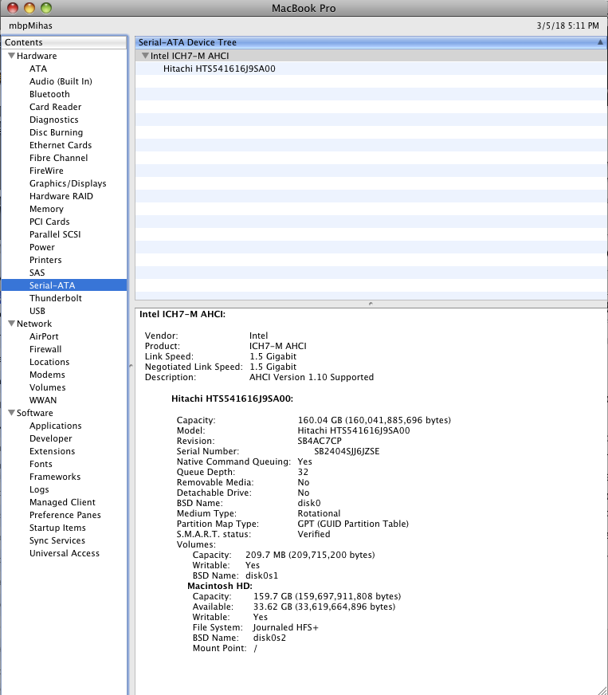This screenshot has height=695, width=608.
Task: Select Locations under Network
Action: [x=49, y=362]
